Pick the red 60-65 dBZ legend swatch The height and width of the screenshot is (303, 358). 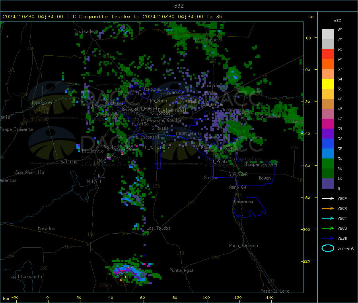(x=328, y=54)
